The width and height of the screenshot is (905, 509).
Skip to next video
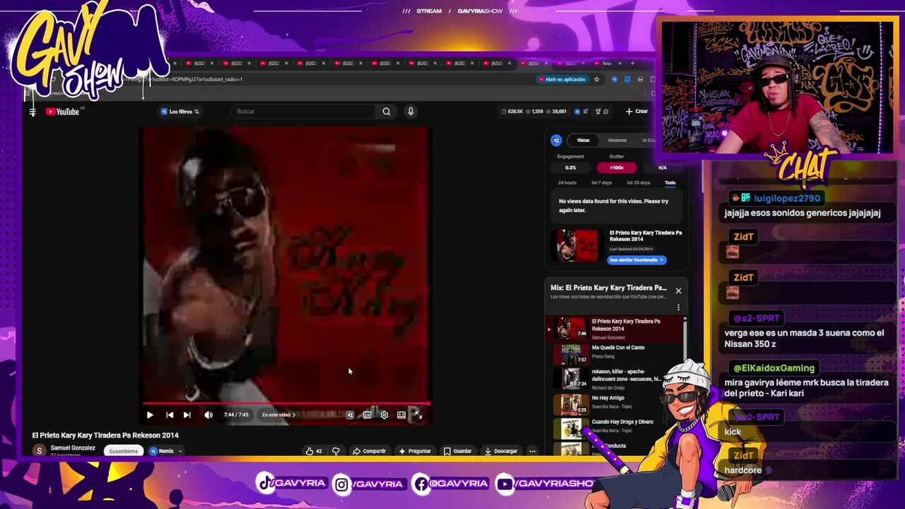pos(187,415)
